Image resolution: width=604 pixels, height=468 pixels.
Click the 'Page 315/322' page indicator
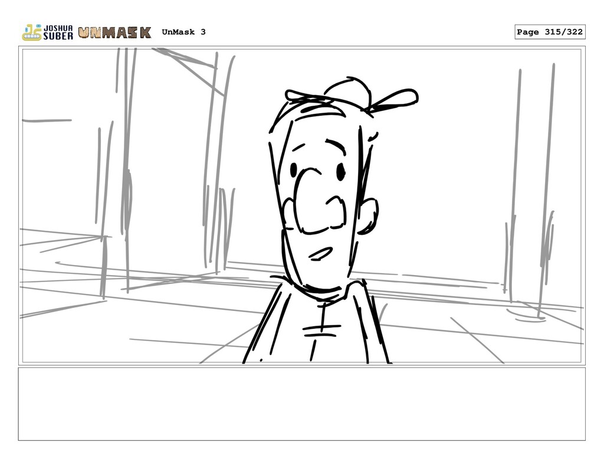point(550,32)
